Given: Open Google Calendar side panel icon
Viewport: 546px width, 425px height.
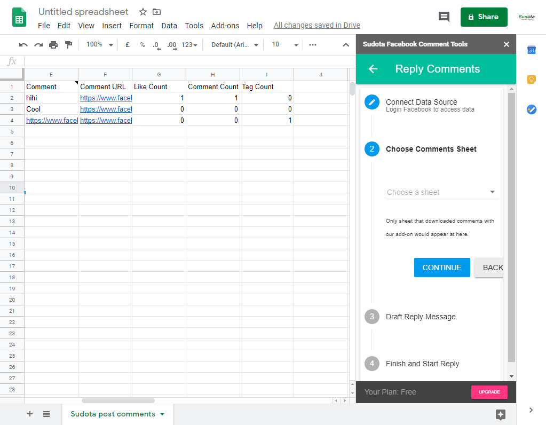Looking at the screenshot, I should coord(532,50).
